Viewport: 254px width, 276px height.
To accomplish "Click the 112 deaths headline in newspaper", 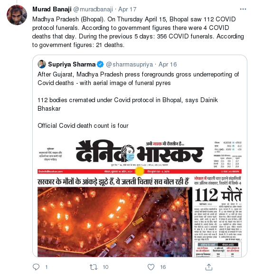I will [218, 195].
